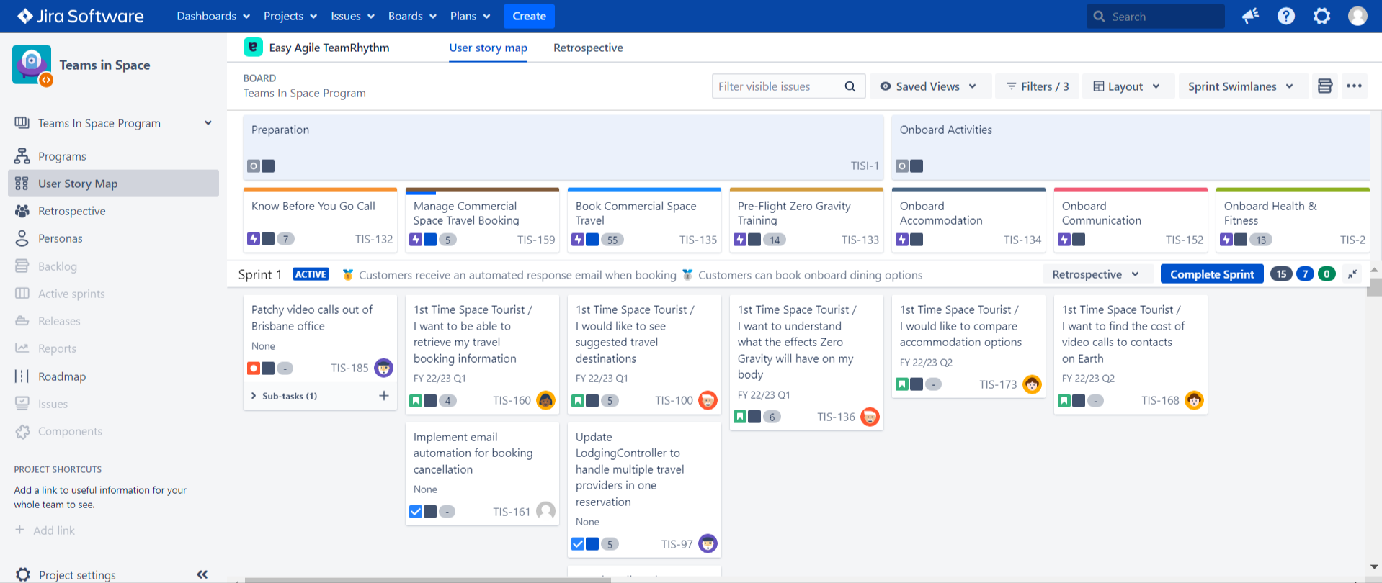The height and width of the screenshot is (583, 1382).
Task: Click the done count badge 0
Action: point(1327,274)
